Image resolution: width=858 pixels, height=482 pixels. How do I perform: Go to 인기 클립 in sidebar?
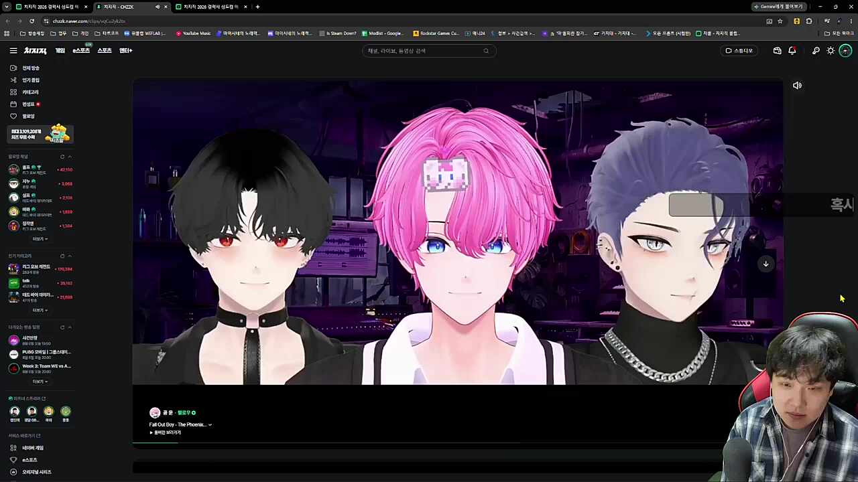(x=25, y=80)
